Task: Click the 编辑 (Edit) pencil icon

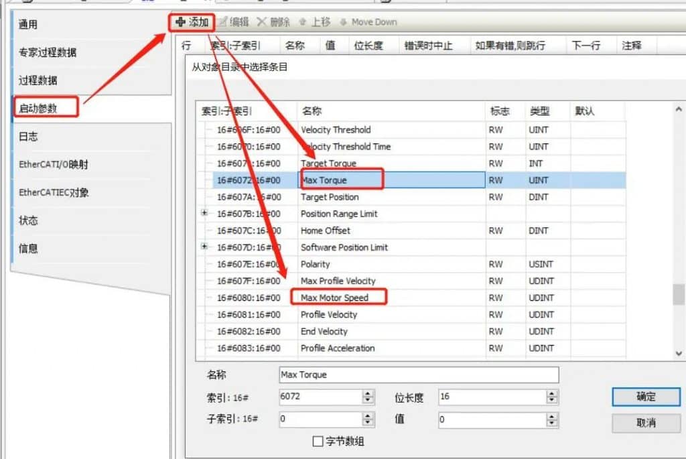Action: click(222, 22)
